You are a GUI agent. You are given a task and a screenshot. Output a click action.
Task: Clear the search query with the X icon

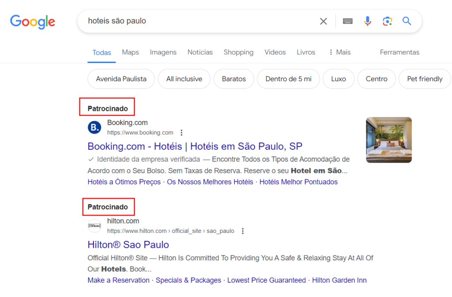tap(323, 21)
